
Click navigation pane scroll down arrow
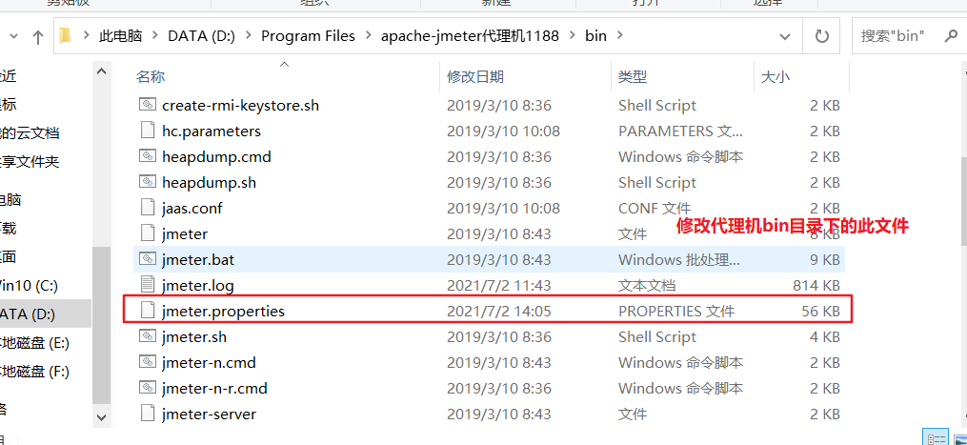point(102,417)
